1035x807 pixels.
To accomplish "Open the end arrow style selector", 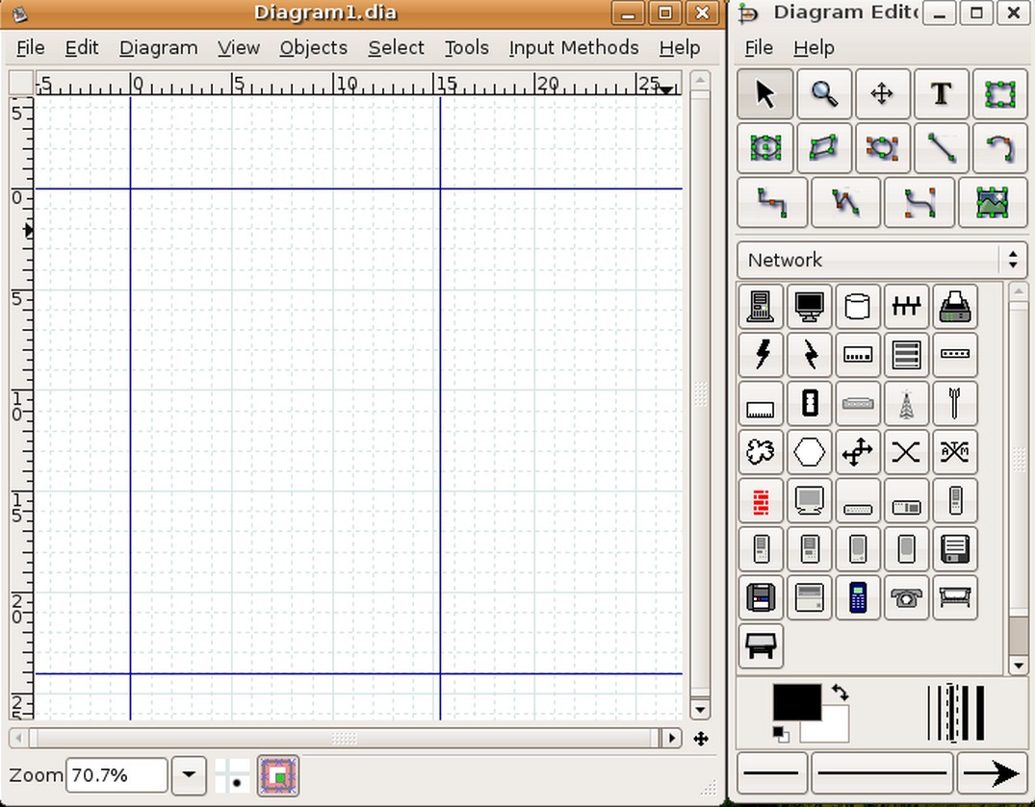I will (x=992, y=772).
